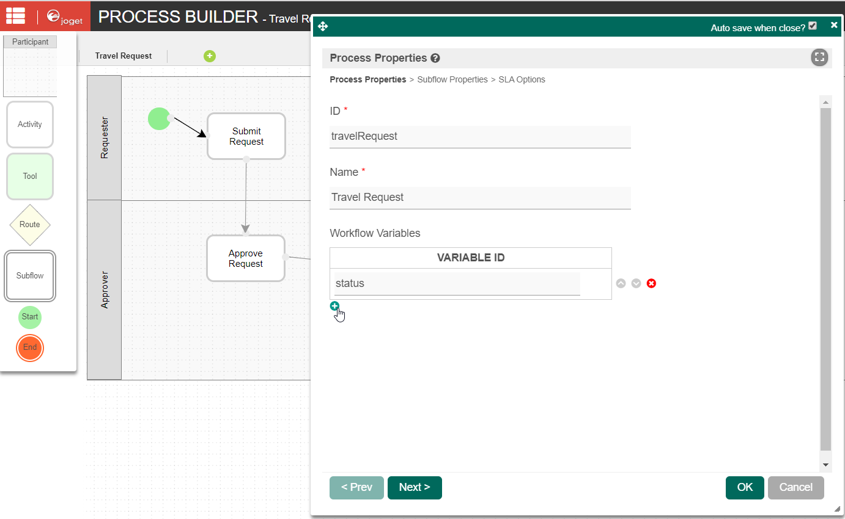Open the Subflow Properties step
This screenshot has height=519, width=845.
tap(452, 79)
